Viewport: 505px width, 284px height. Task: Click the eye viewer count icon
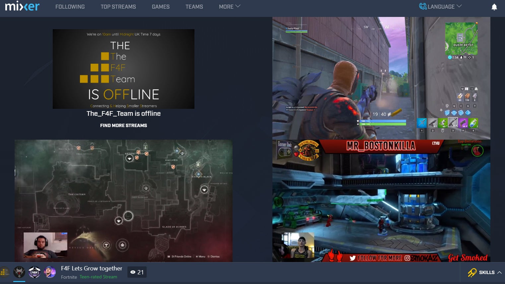pos(133,272)
